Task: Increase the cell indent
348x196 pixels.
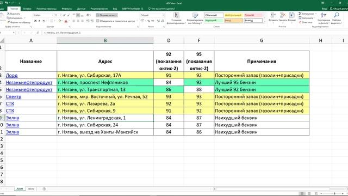Action: 92,21
